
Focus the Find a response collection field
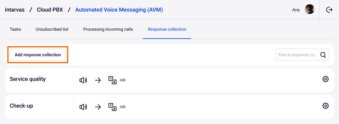(297, 55)
